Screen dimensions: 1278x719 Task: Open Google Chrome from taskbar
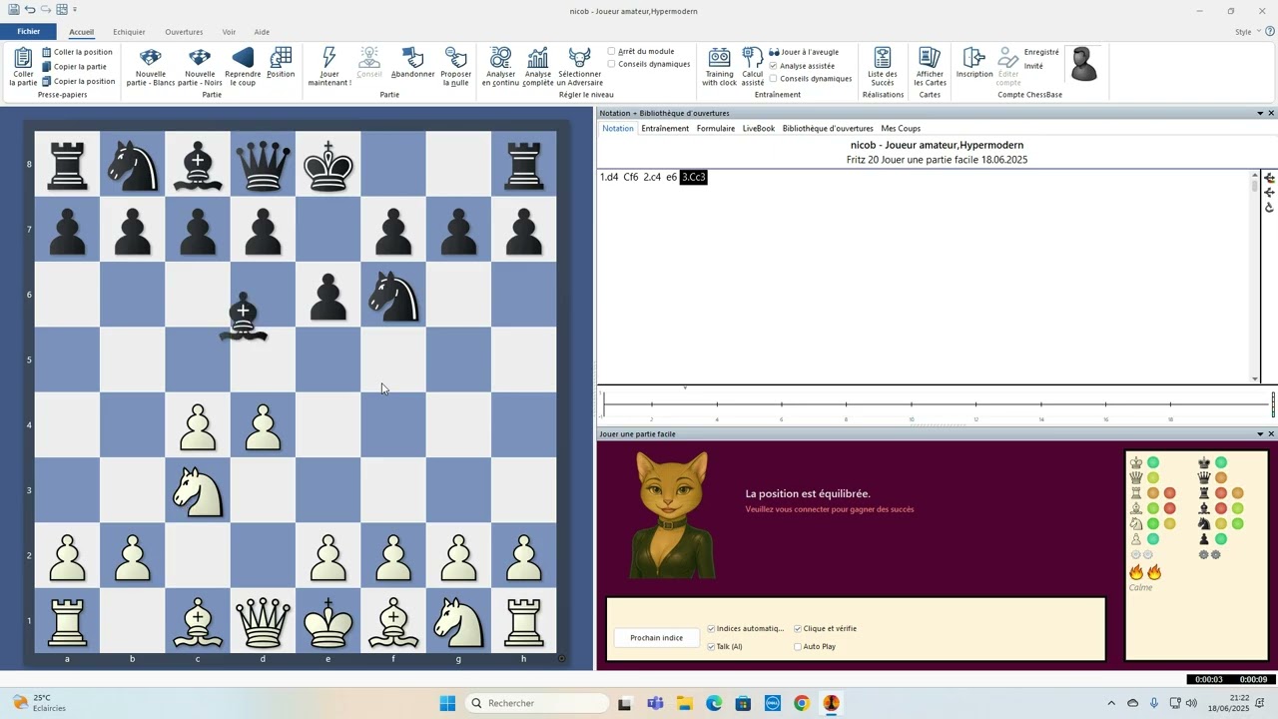pyautogui.click(x=801, y=703)
